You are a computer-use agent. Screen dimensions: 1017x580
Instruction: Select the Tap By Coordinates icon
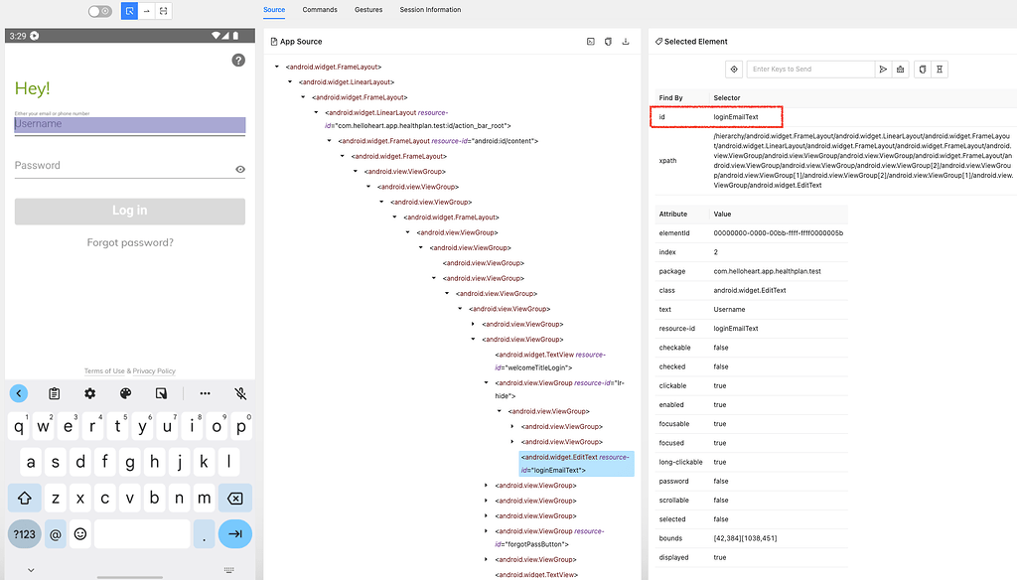[x=163, y=10]
